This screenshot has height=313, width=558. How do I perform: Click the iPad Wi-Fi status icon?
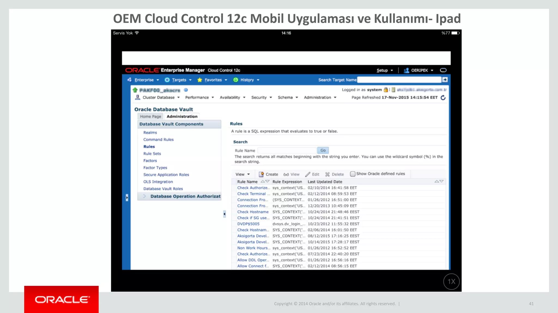(137, 33)
